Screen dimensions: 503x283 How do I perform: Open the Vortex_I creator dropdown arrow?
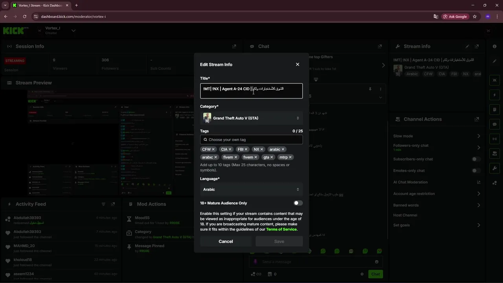(x=73, y=31)
